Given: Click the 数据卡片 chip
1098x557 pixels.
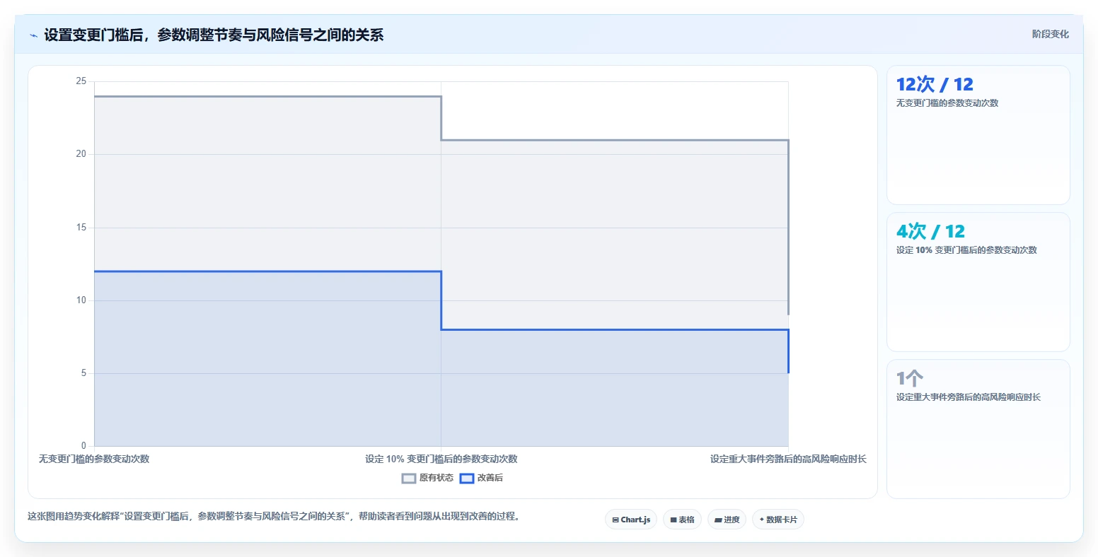Looking at the screenshot, I should pyautogui.click(x=778, y=520).
